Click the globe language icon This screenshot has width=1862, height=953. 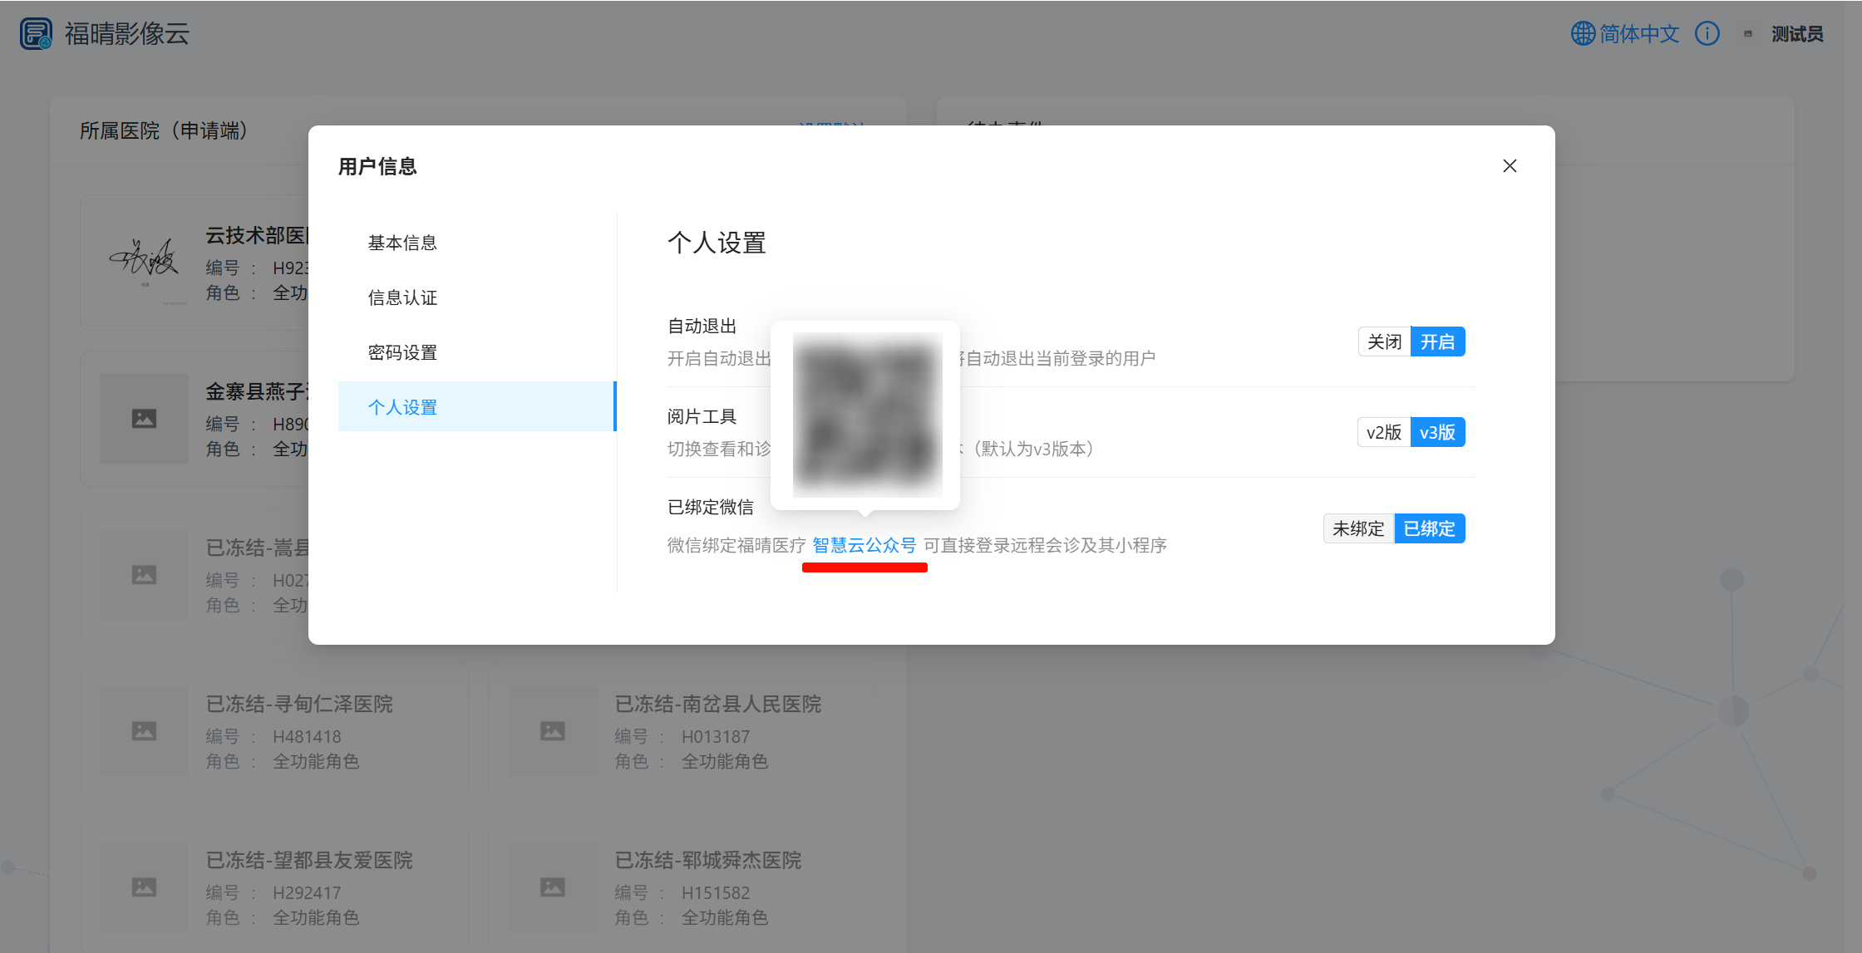1583,34
